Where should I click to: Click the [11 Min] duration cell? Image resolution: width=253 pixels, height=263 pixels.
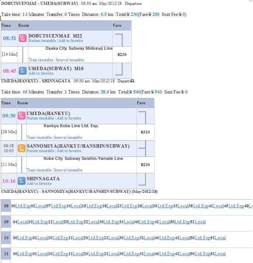pos(9,165)
